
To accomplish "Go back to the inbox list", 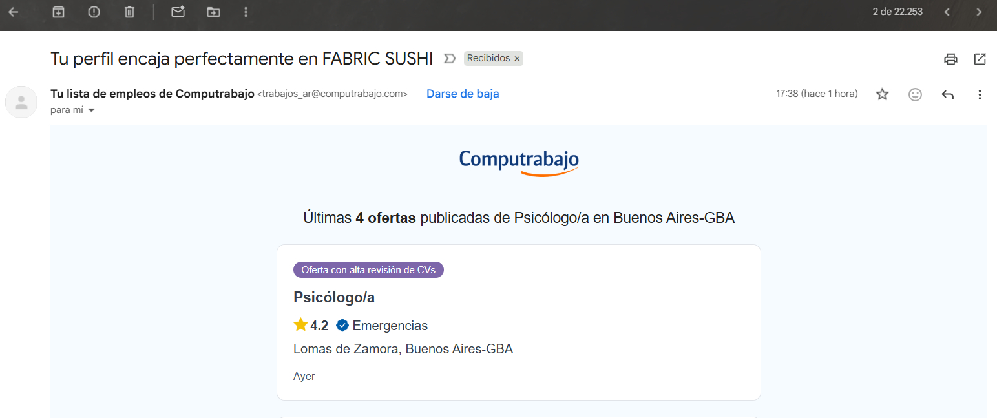I will point(13,12).
